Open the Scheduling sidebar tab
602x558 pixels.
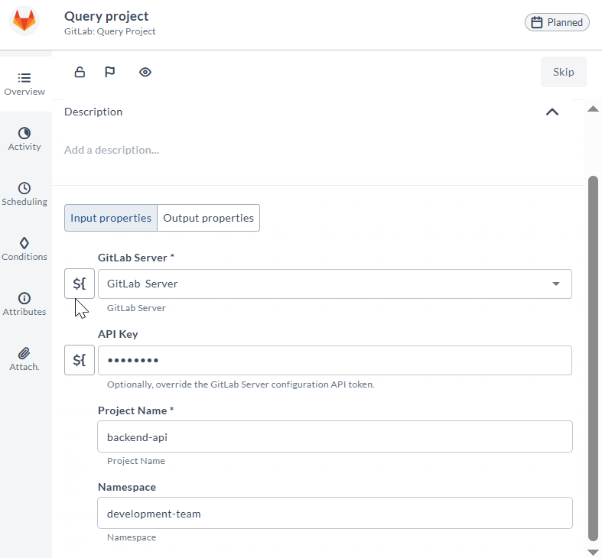coord(24,194)
